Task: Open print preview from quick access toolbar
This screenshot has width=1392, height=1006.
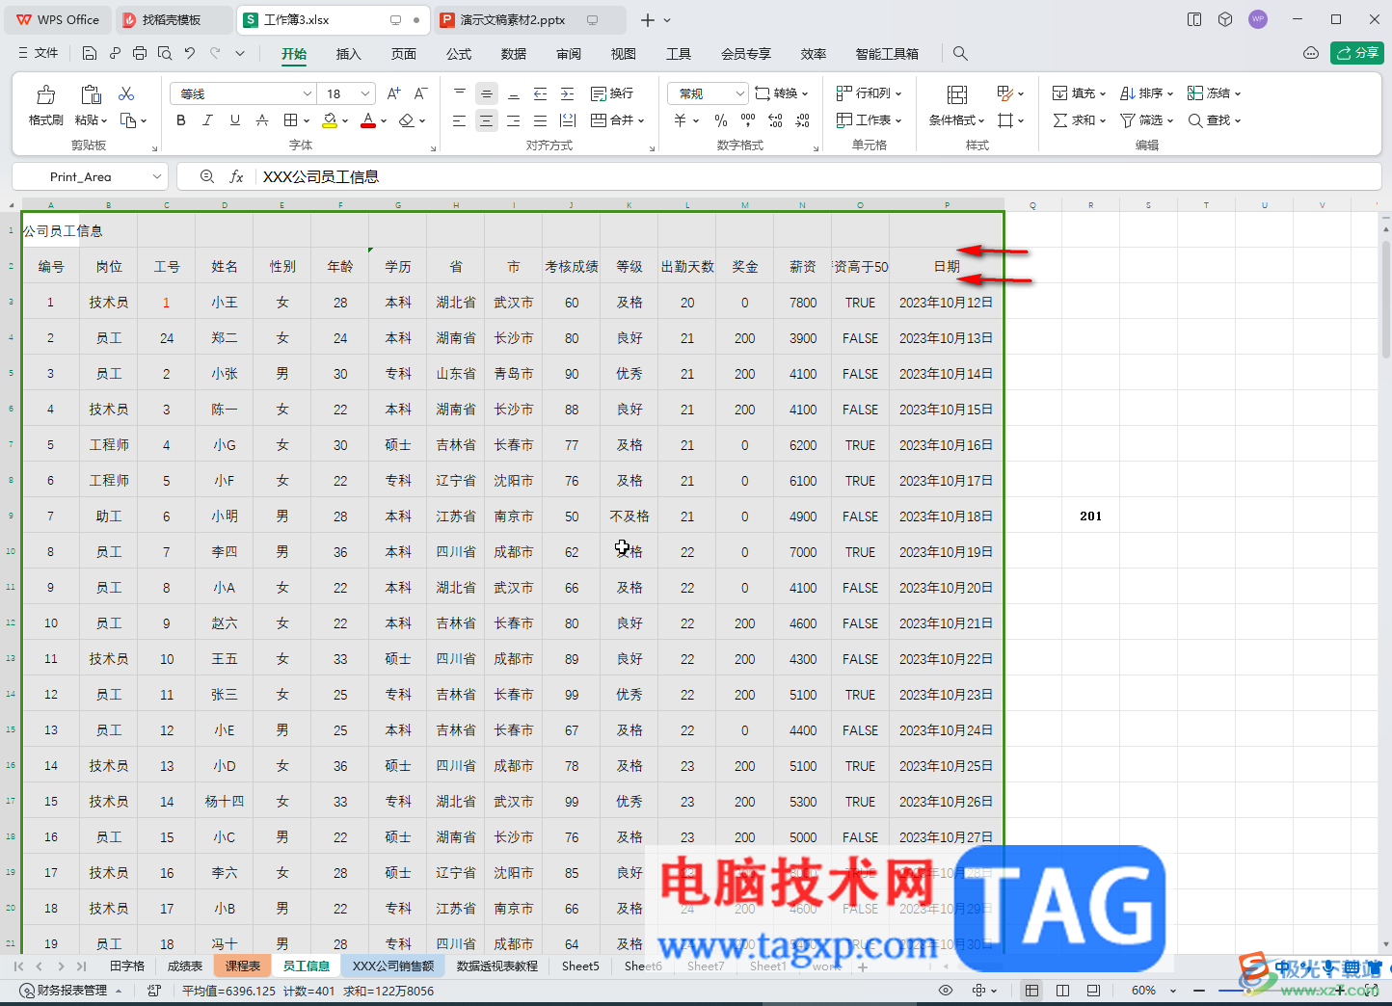Action: (x=165, y=54)
